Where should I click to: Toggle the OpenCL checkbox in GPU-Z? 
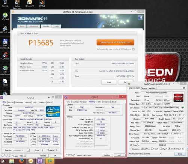(x=143, y=149)
